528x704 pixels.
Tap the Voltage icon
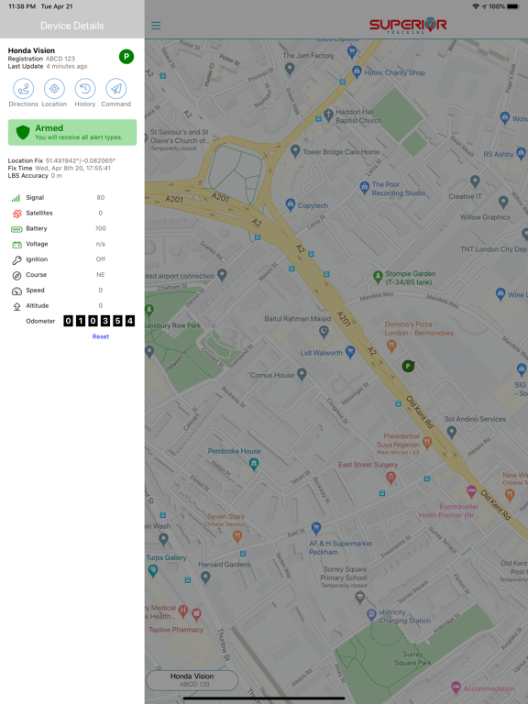pyautogui.click(x=16, y=244)
